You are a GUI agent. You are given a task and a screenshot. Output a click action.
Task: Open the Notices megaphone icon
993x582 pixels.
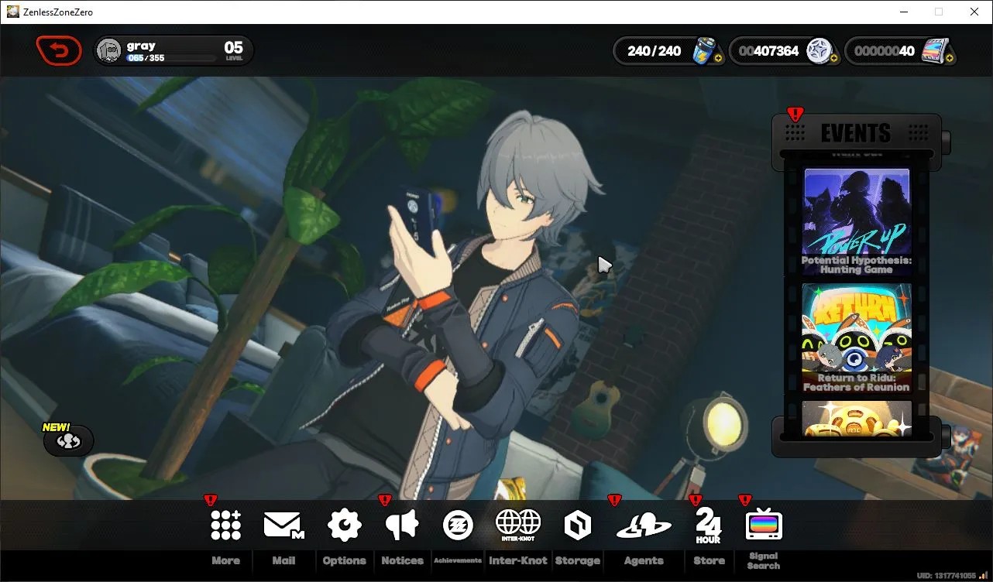(402, 526)
